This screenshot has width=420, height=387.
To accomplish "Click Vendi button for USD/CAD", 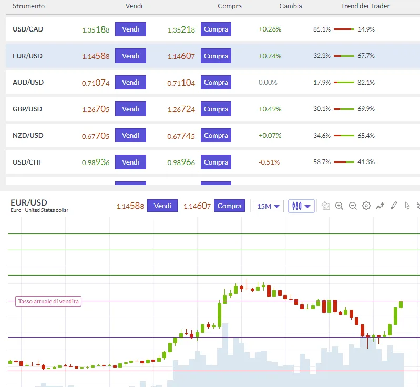I will click(x=130, y=29).
